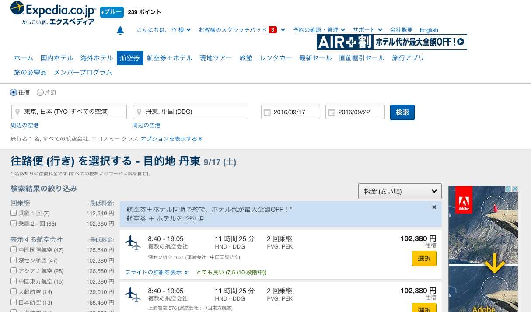531x312 pixels.
Task: Click the departure date 2016/09/17 field
Action: [x=290, y=112]
